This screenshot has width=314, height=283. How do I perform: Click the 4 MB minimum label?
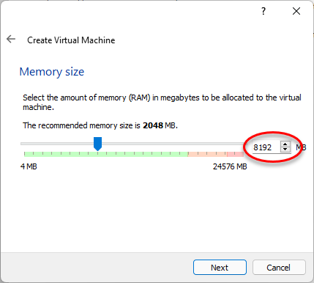point(29,166)
